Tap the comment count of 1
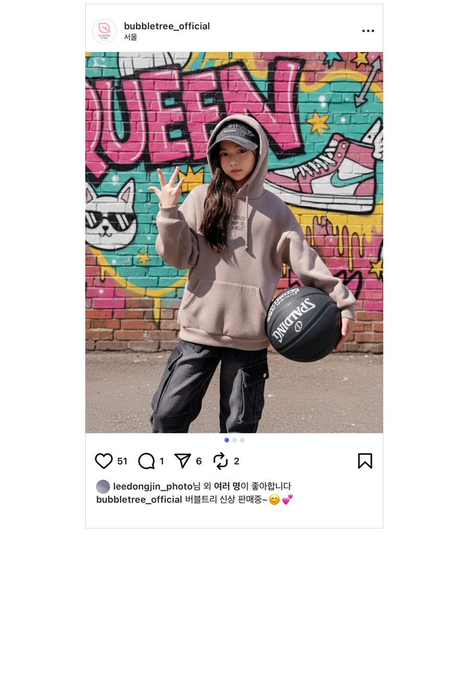The image size is (468, 684). (x=162, y=461)
